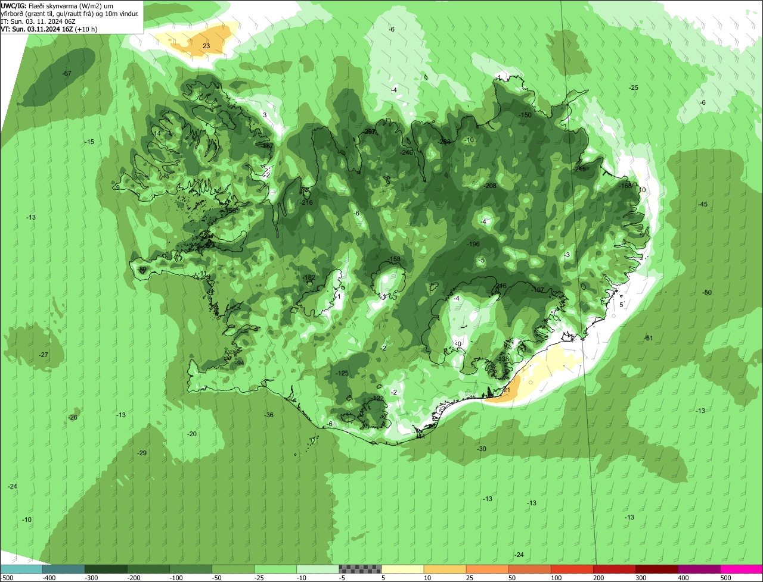Screen dimensions: 763x582
Task: Click the darkest green -300 to -200 legend swatch
Action: [106, 569]
